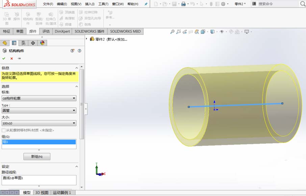
Task: Click the help question mark icon in PropertyManager
Action: (x=79, y=51)
